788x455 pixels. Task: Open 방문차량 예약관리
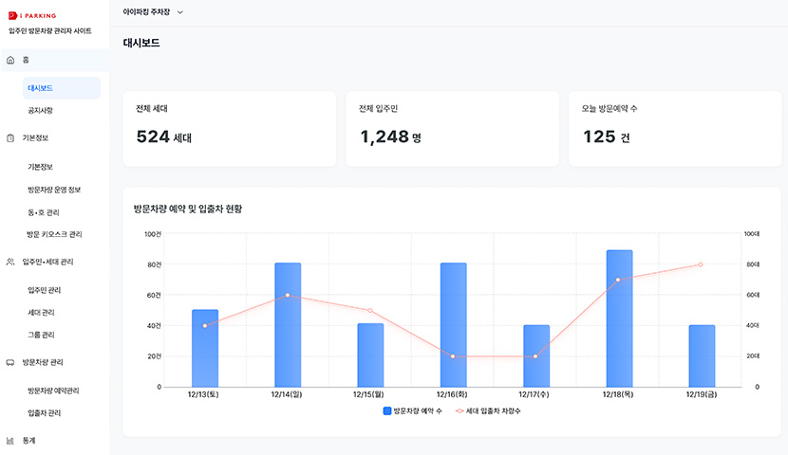pos(53,391)
